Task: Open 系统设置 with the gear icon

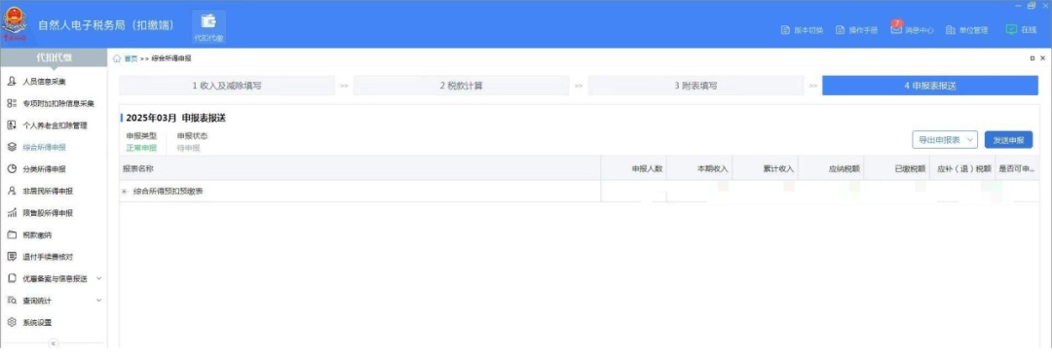Action: [37, 322]
